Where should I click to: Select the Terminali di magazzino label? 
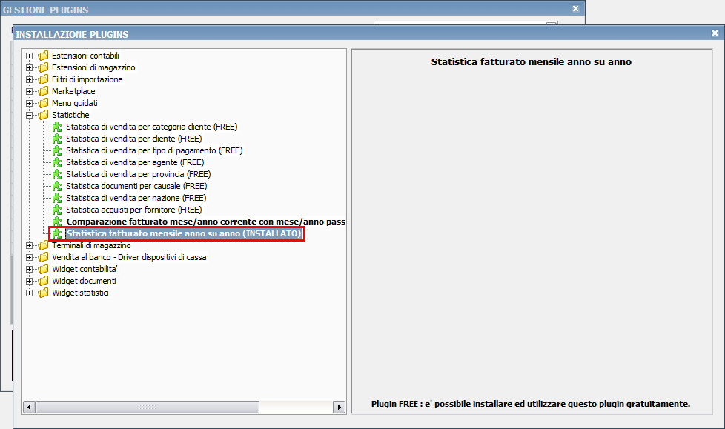click(91, 245)
